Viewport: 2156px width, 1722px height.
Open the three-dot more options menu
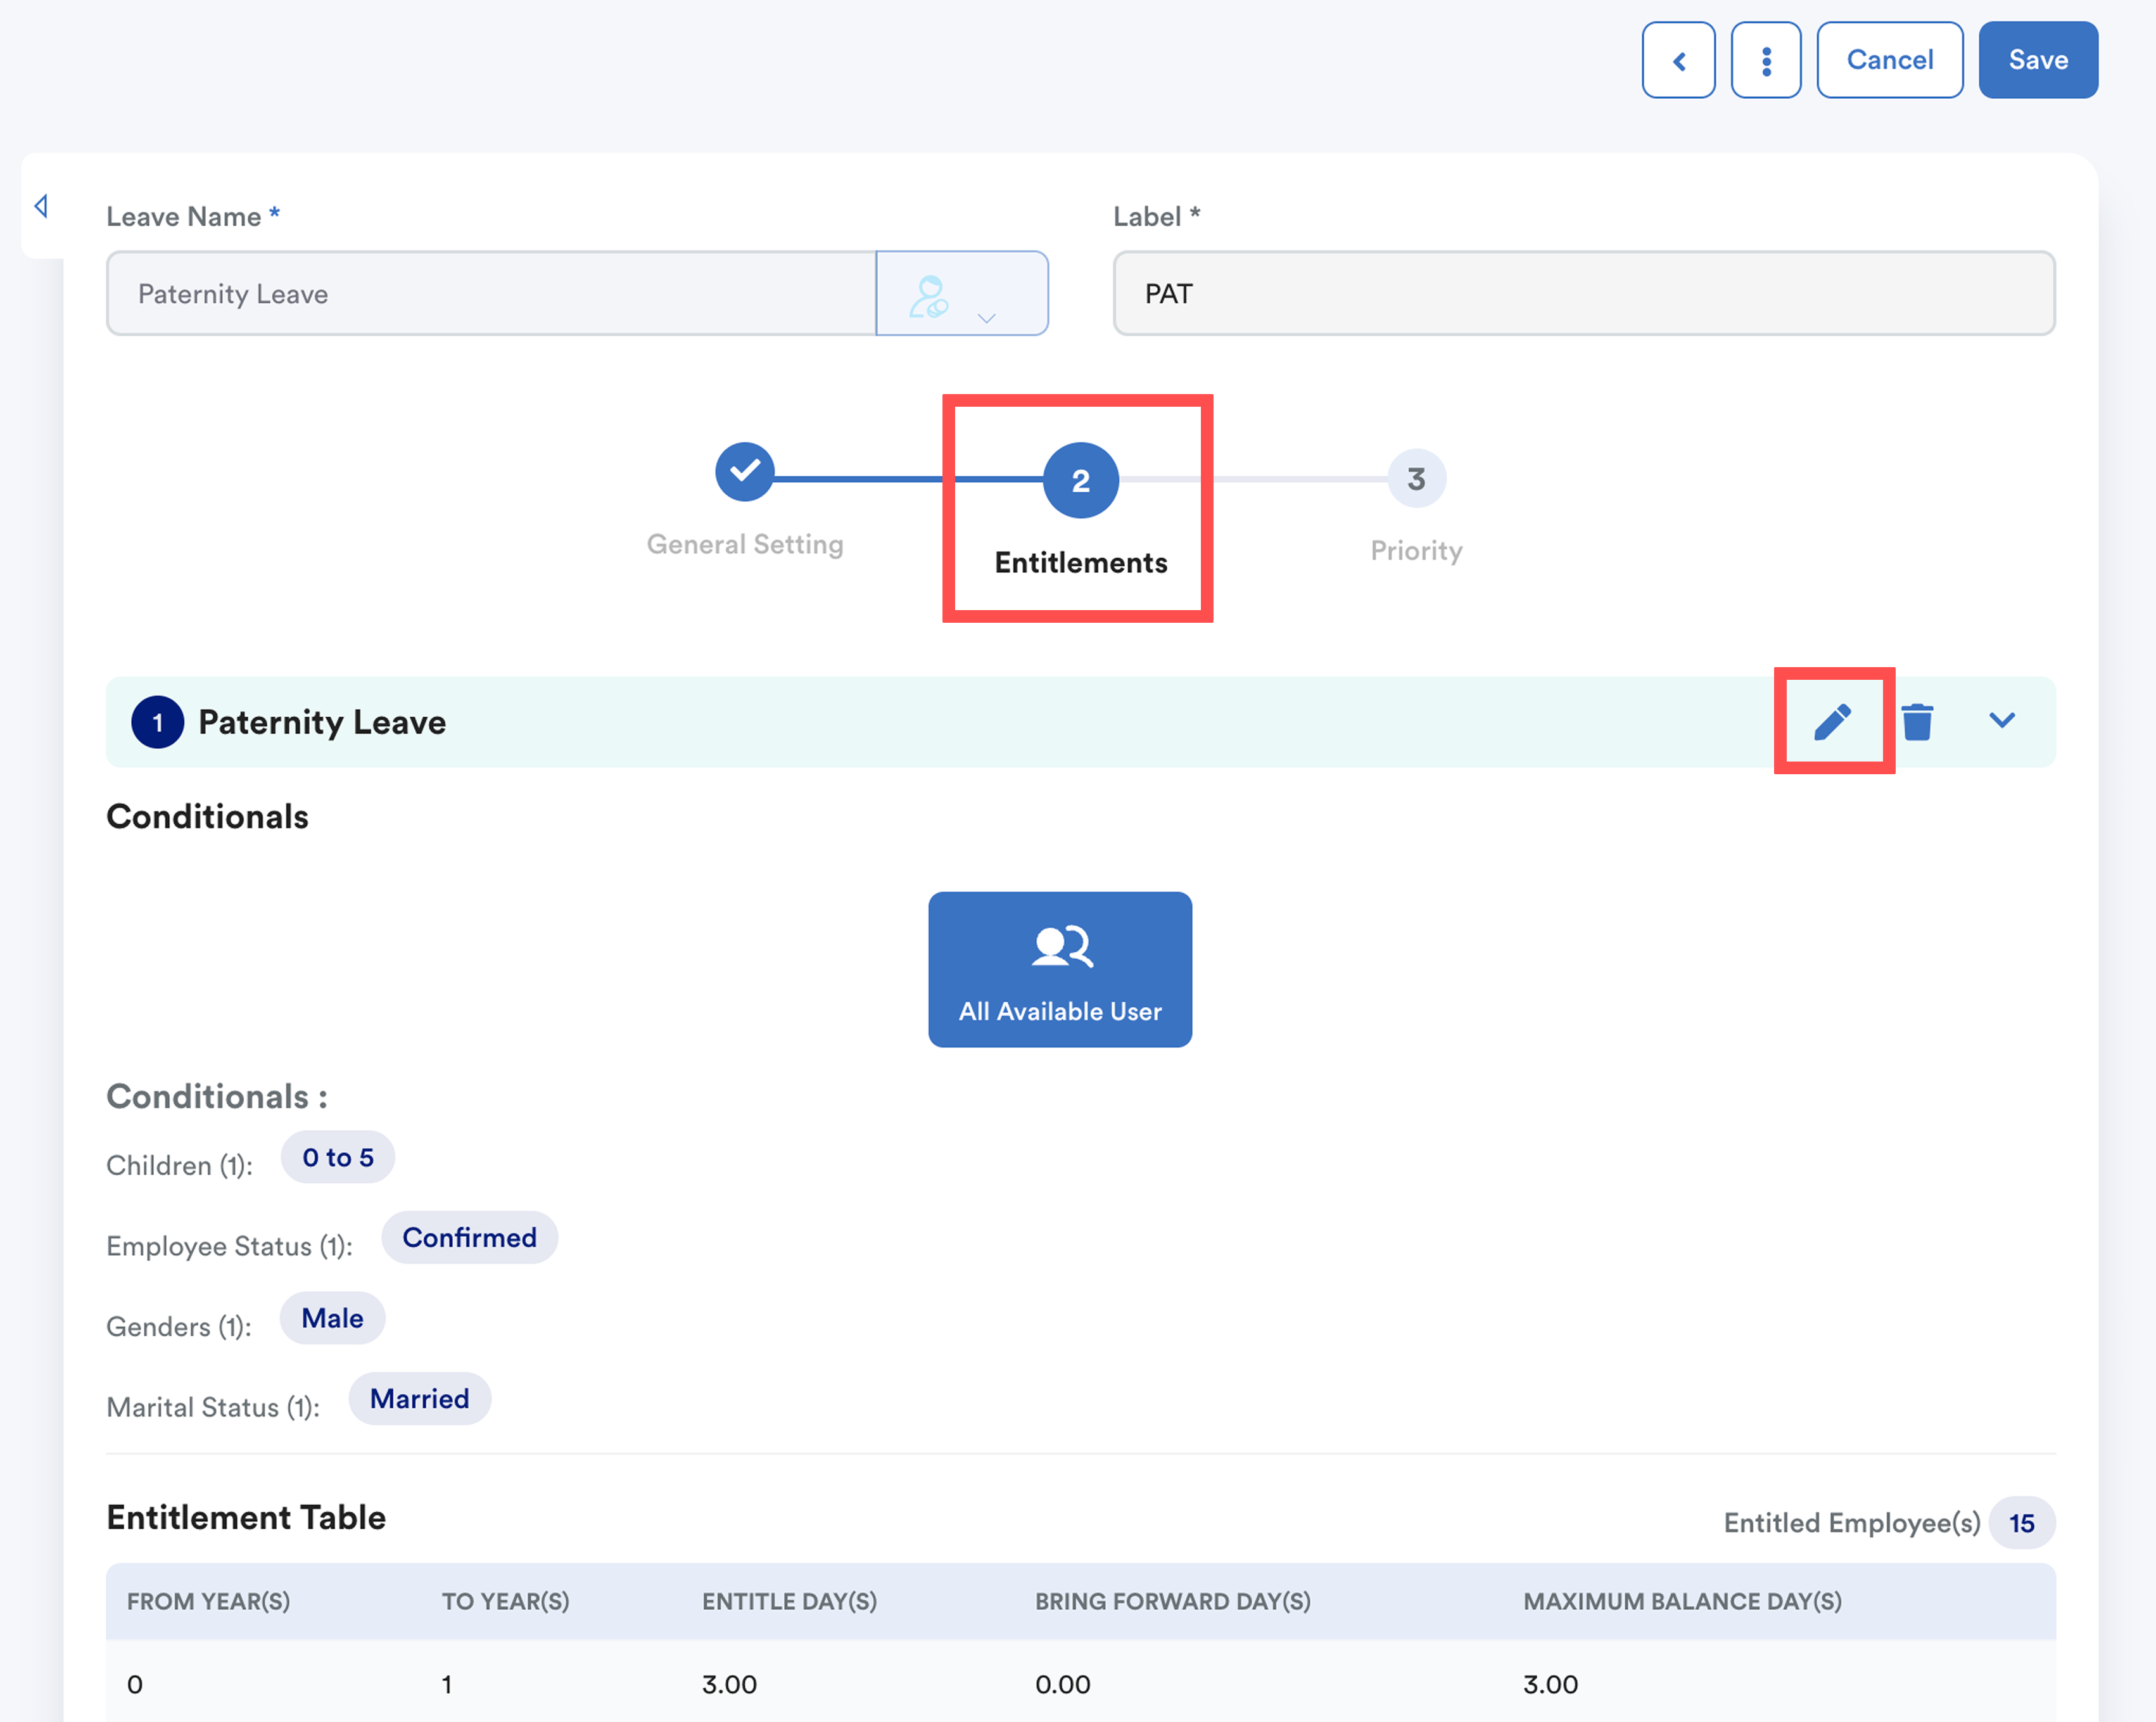click(1766, 61)
